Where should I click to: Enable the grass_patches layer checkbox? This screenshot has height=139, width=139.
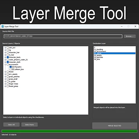pyautogui.click(x=8, y=77)
